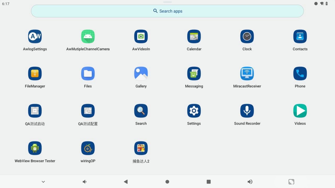The width and height of the screenshot is (335, 188).
Task: Launch the Clock app
Action: (247, 37)
